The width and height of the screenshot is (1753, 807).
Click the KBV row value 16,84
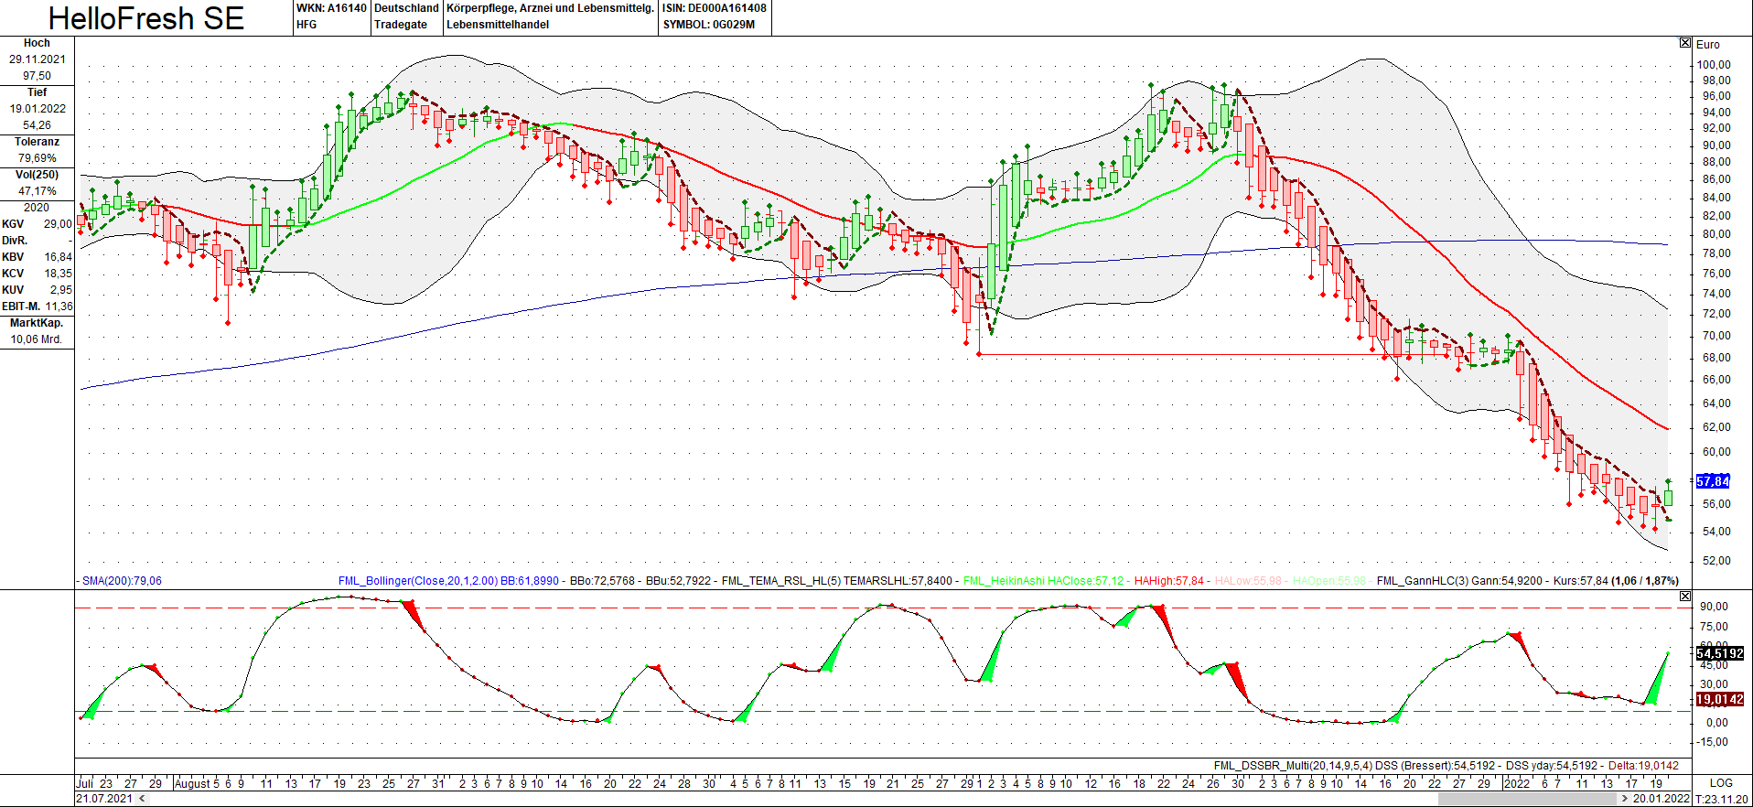(58, 257)
